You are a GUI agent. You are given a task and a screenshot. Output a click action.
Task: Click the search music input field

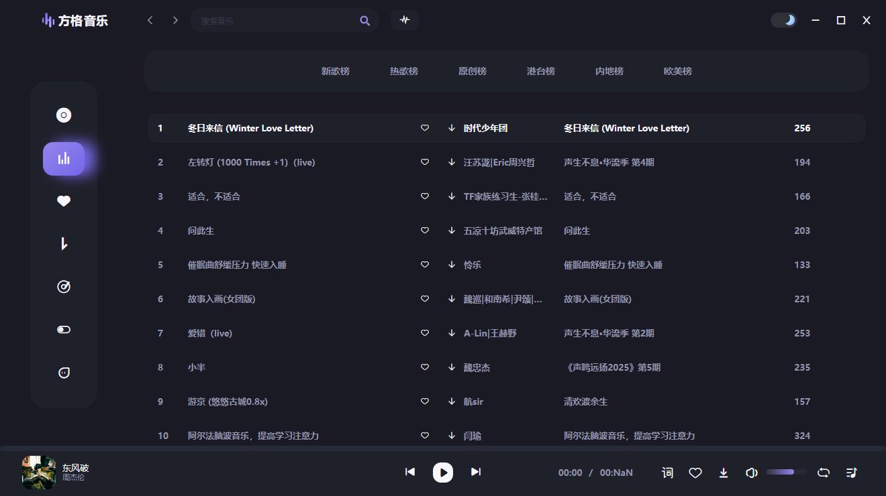click(x=282, y=20)
